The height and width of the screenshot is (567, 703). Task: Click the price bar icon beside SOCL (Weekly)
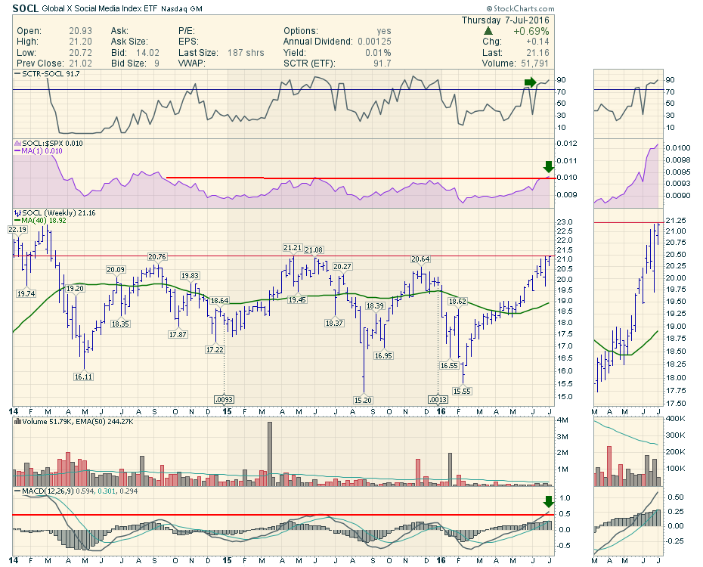[17, 213]
